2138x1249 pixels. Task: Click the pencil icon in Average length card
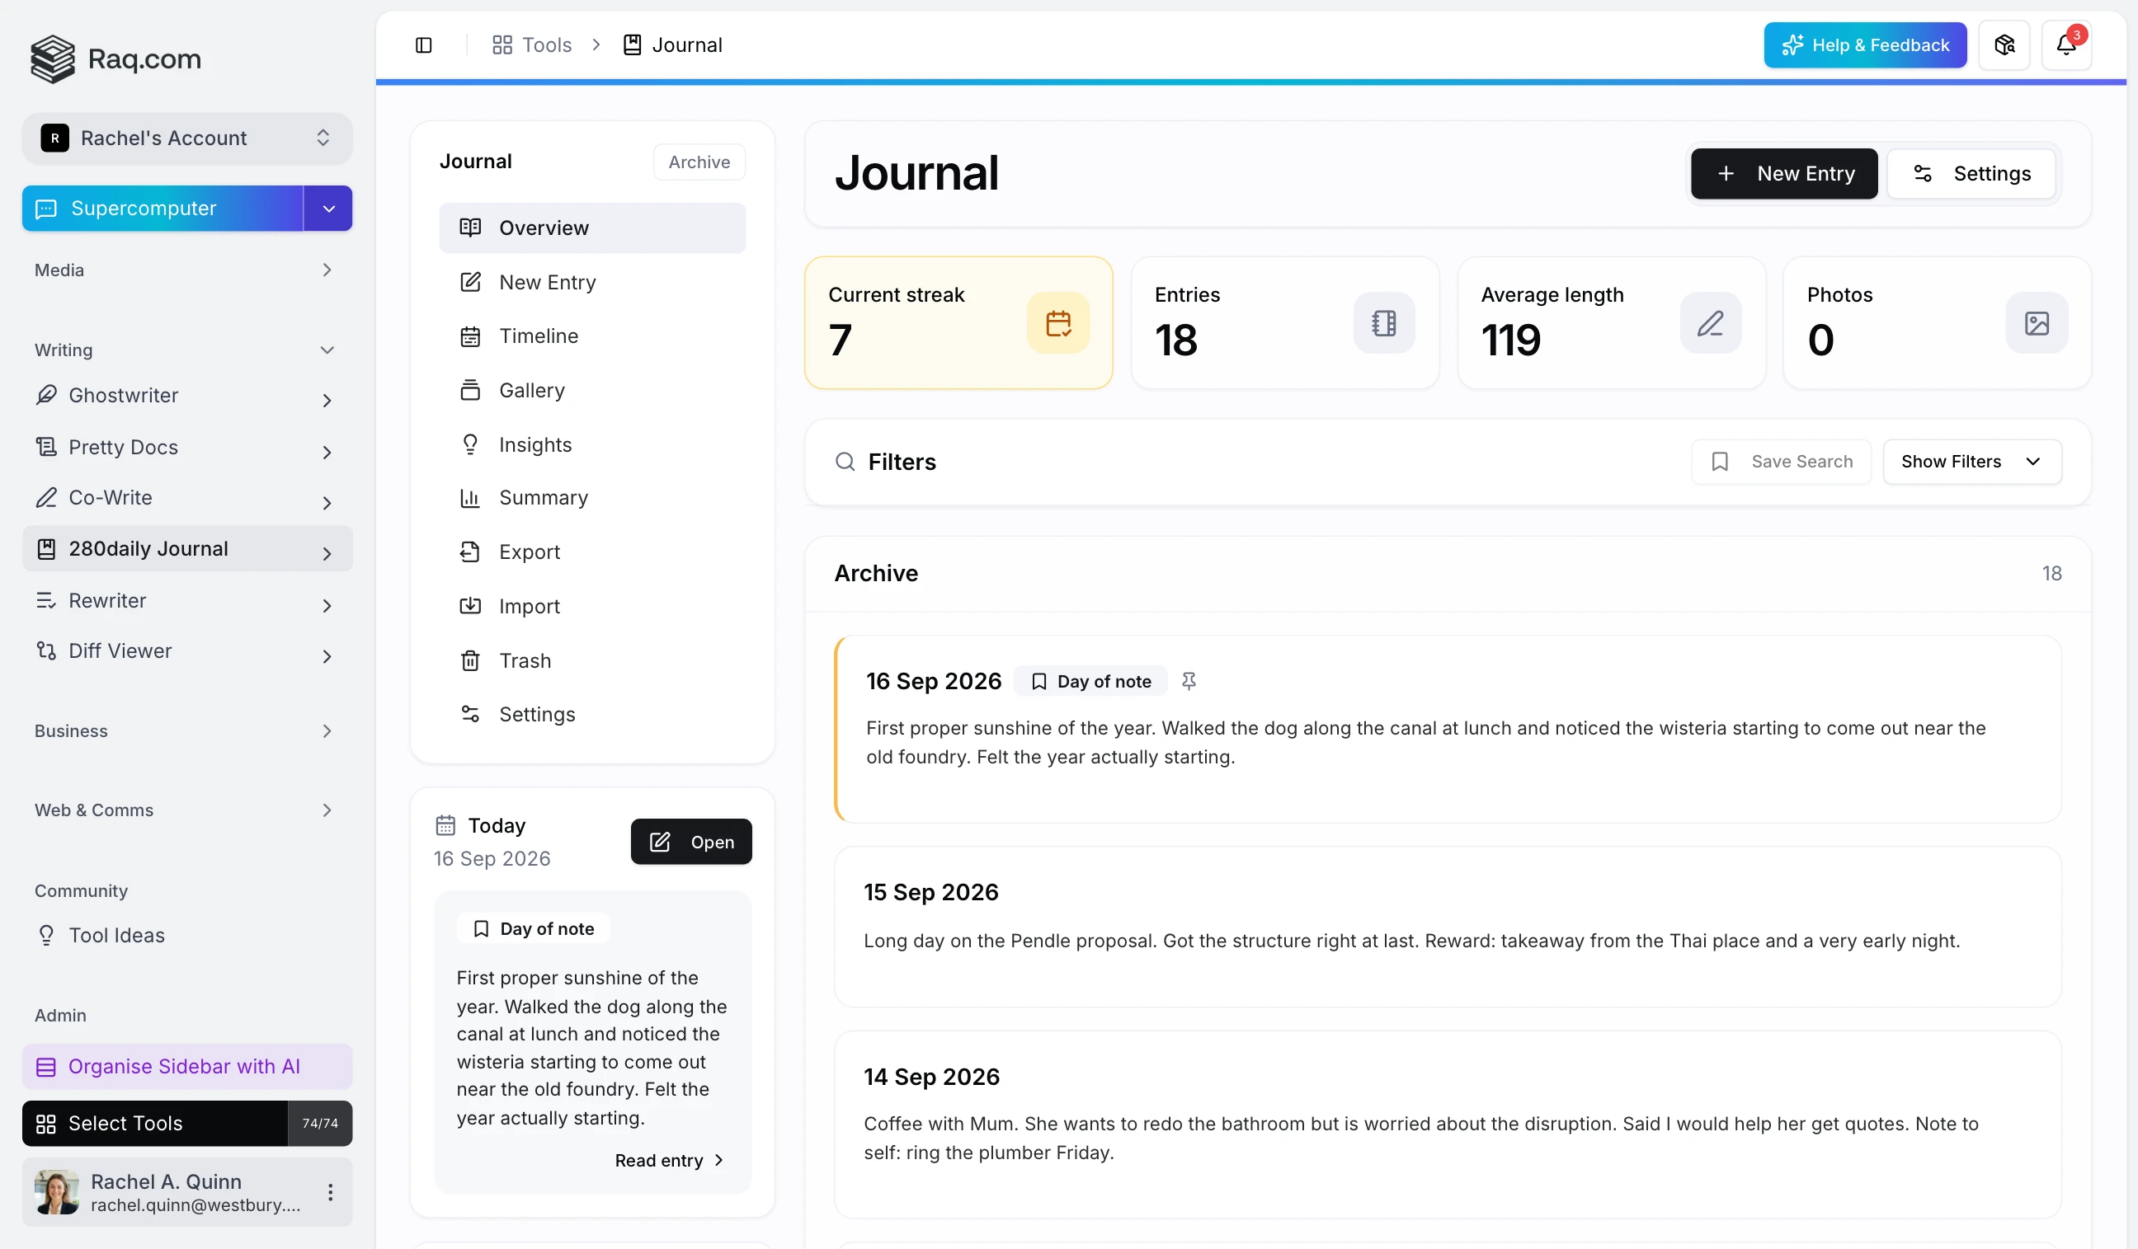pyautogui.click(x=1711, y=323)
